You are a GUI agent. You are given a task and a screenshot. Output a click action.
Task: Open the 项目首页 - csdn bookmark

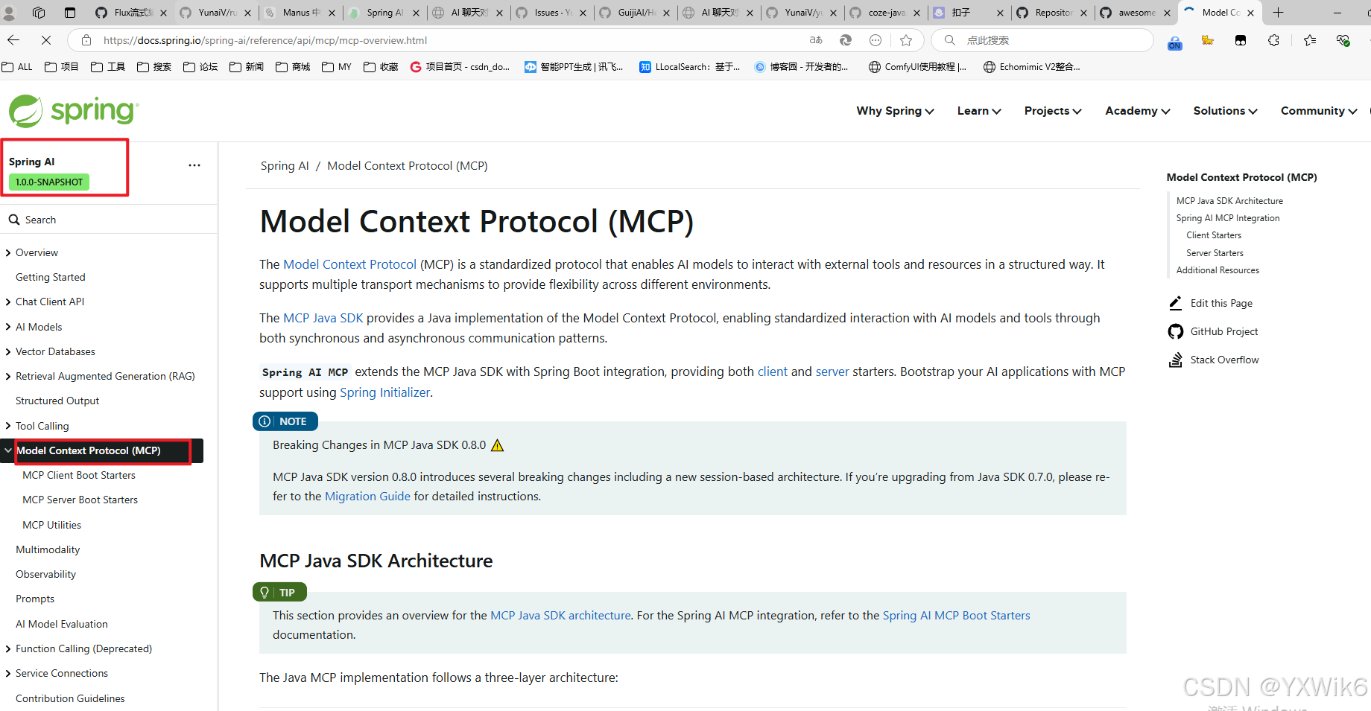click(460, 67)
